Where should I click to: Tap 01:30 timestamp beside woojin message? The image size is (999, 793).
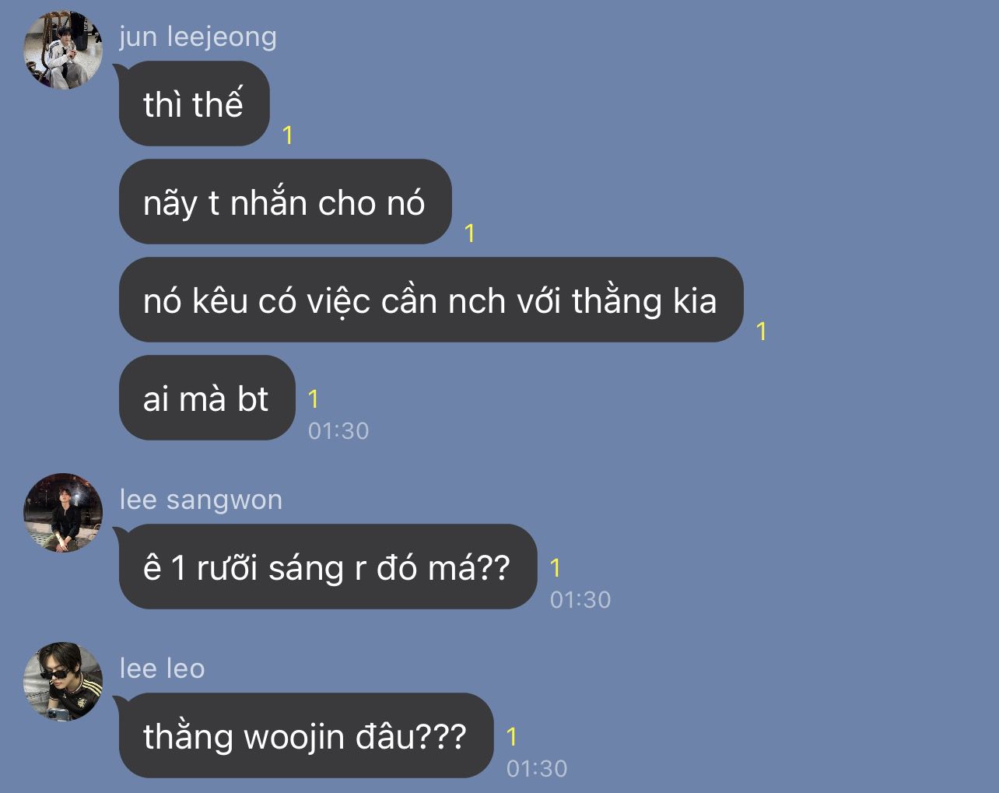(537, 769)
